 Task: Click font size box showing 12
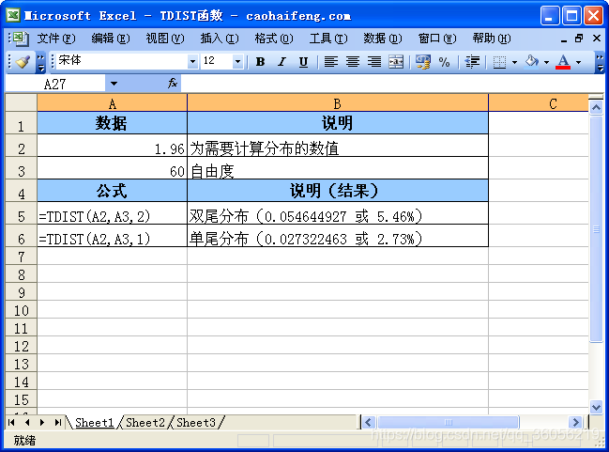[216, 61]
